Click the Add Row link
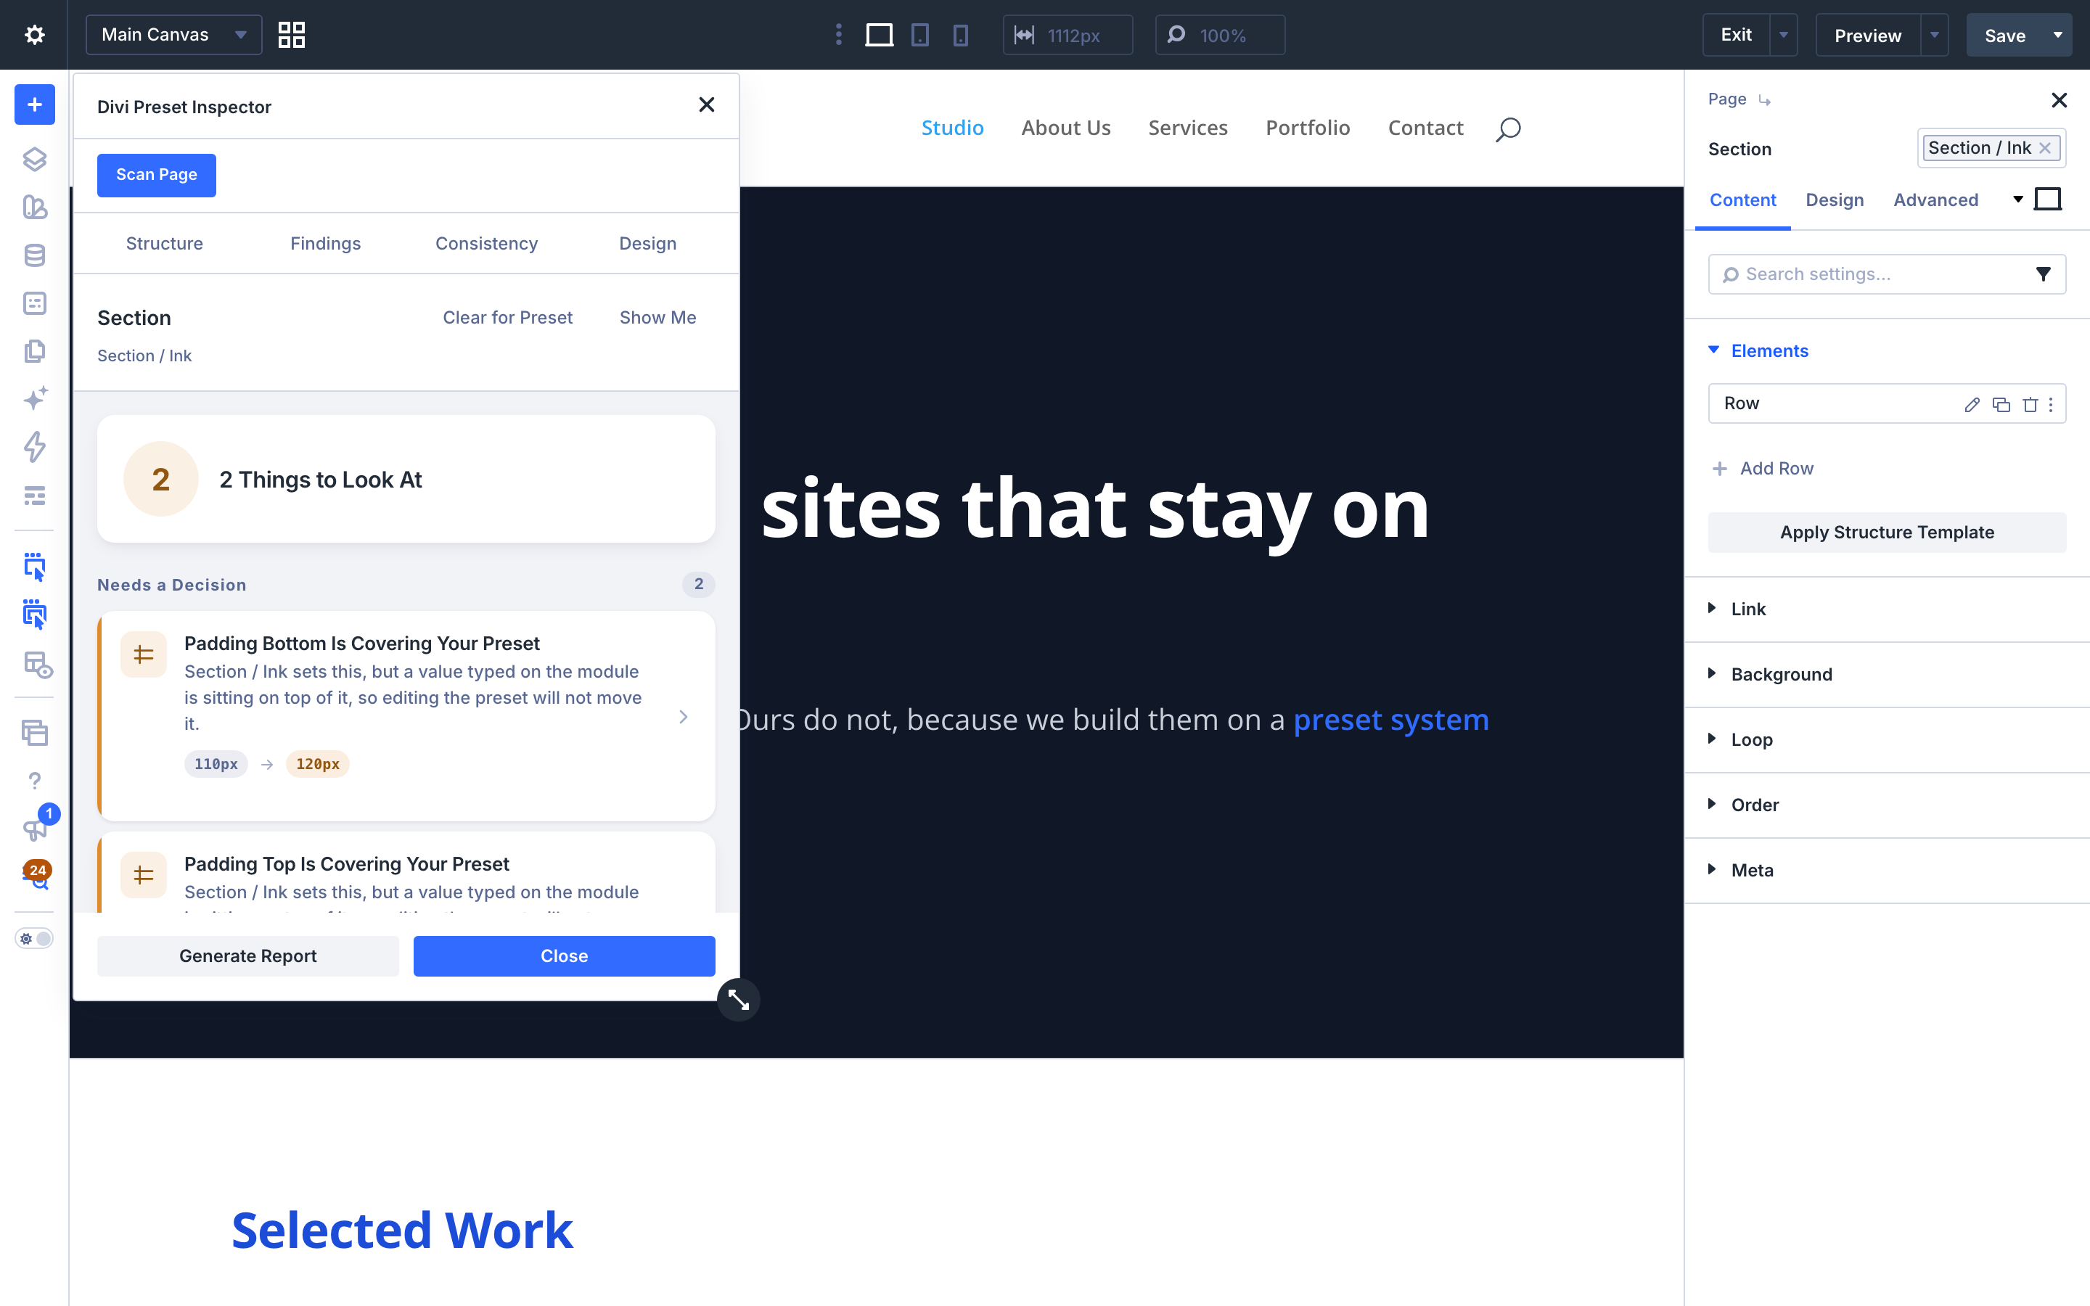This screenshot has height=1306, width=2090. pos(1763,468)
